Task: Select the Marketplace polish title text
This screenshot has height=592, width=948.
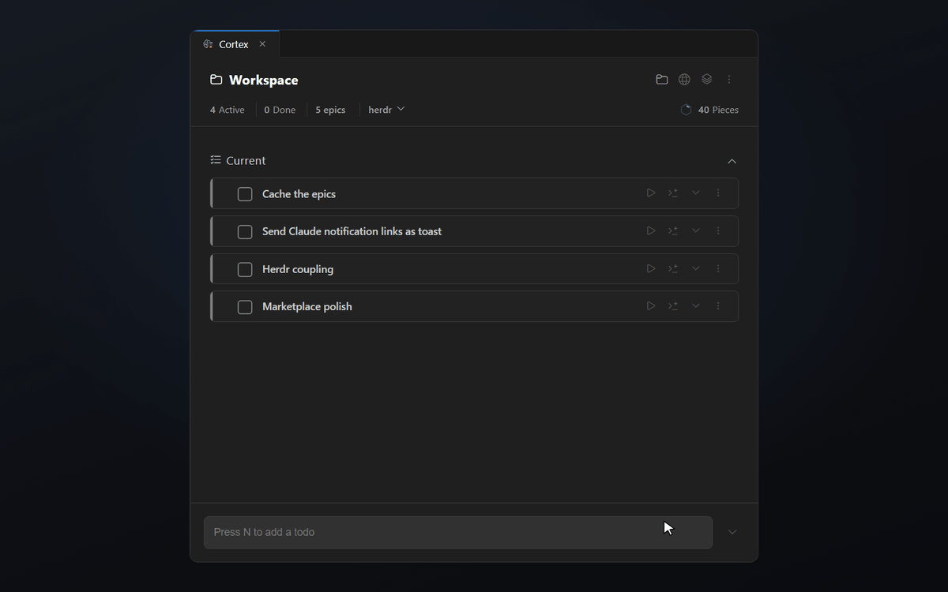Action: tap(307, 306)
